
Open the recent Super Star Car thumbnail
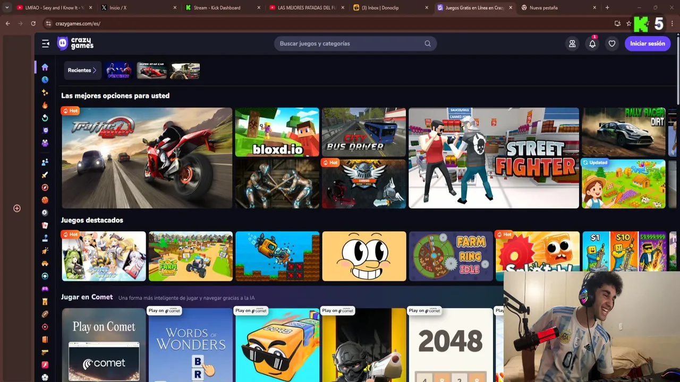151,71
